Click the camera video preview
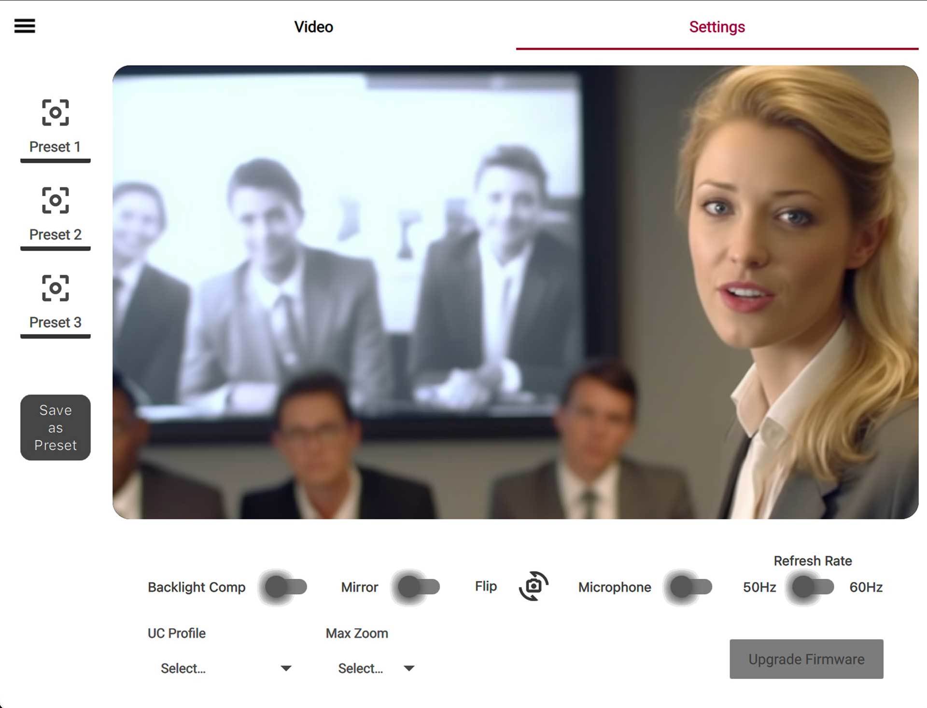927x708 pixels. [x=515, y=292]
